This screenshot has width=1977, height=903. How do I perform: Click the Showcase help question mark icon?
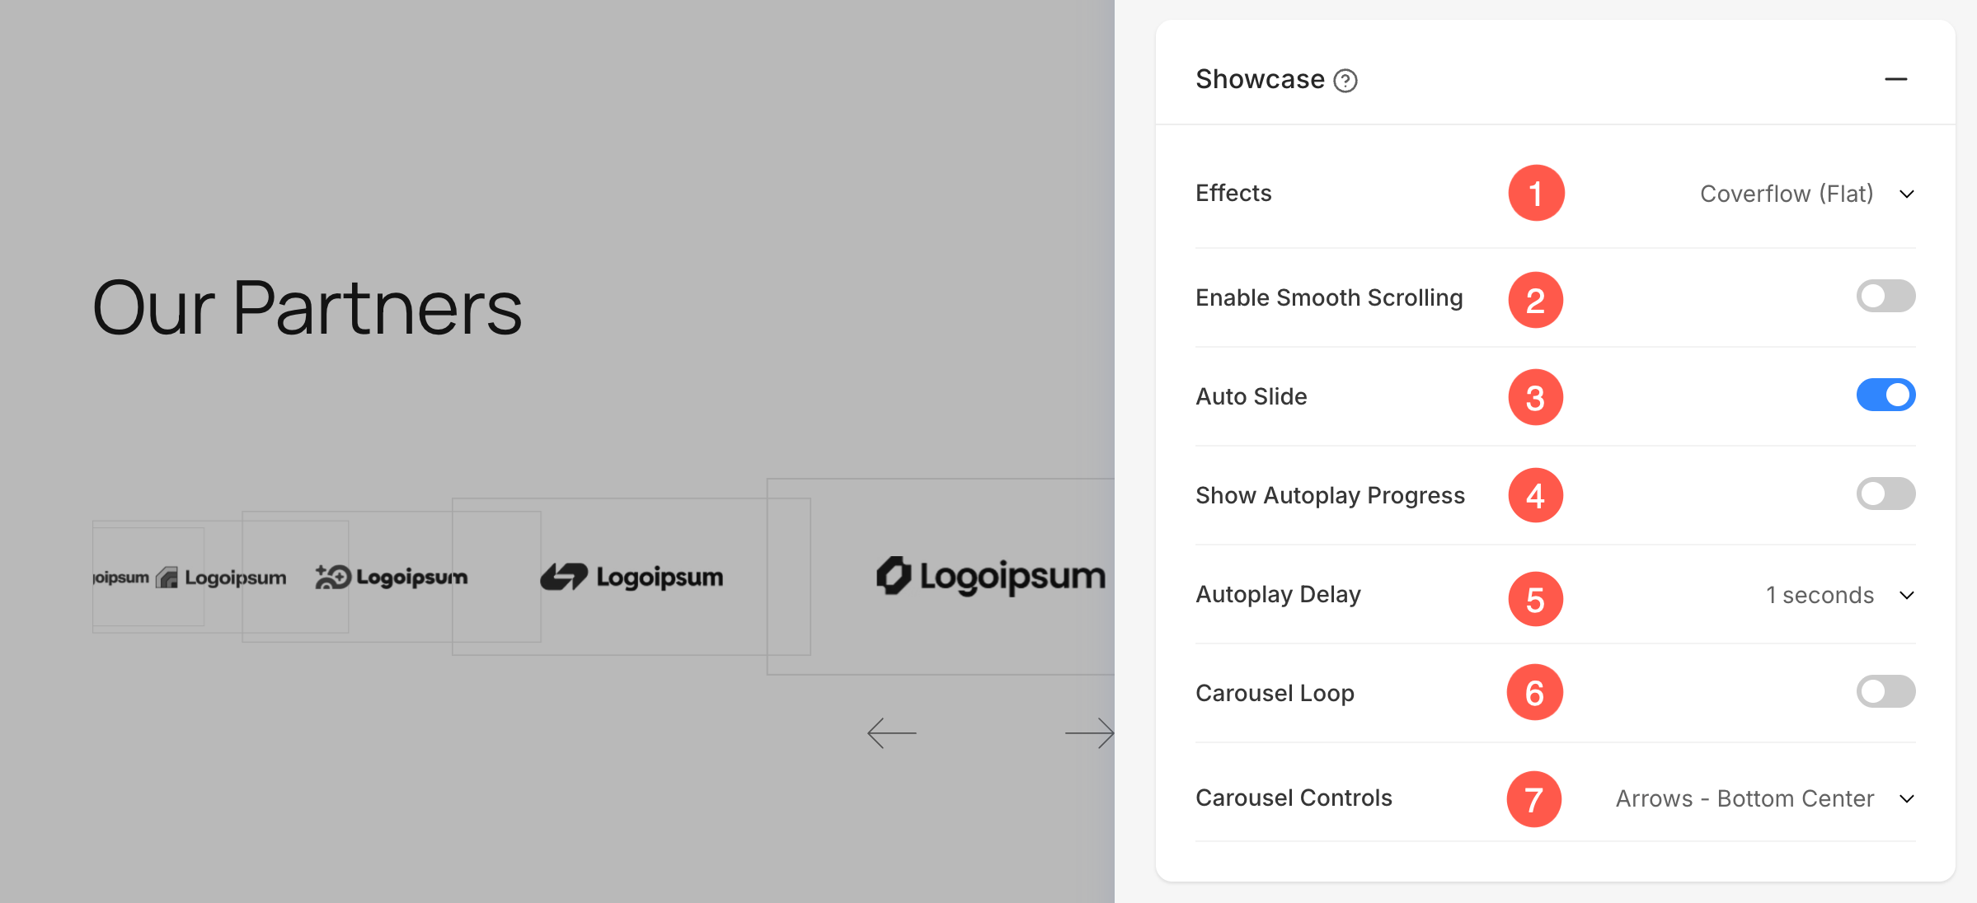(1345, 81)
